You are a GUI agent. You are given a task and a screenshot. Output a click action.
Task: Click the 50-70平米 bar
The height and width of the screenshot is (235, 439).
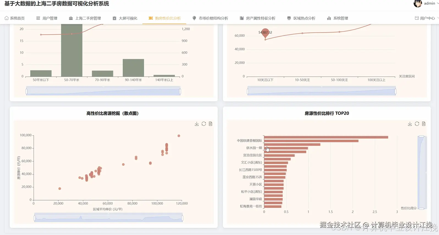point(72,50)
